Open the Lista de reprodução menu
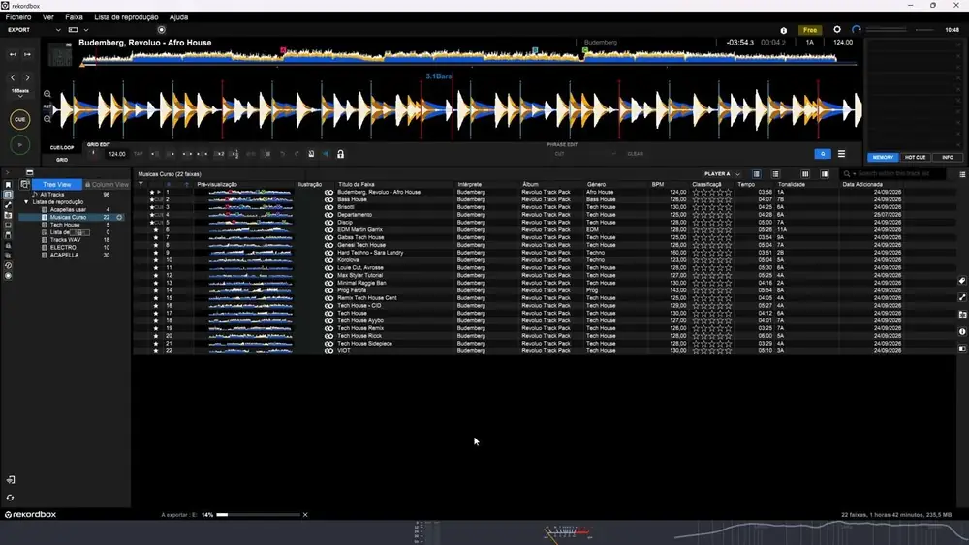Screen dimensions: 969x545 coord(126,17)
